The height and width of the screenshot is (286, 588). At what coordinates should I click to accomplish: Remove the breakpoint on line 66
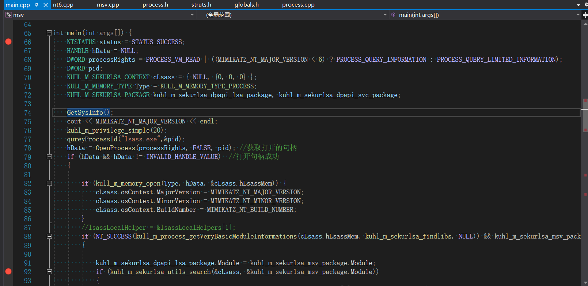tap(8, 42)
